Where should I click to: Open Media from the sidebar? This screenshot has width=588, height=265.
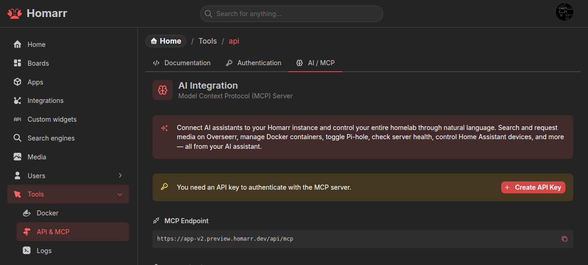pos(68,157)
